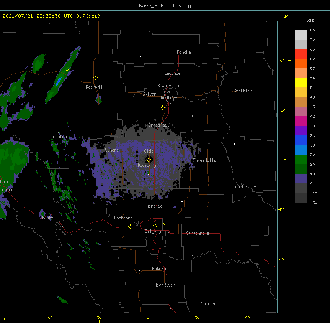The width and height of the screenshot is (330, 323).
Task: Click the white asterisk marker east of Innisfail
Action: pos(192,116)
